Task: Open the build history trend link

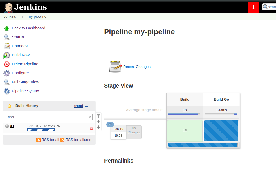Action: (79, 106)
